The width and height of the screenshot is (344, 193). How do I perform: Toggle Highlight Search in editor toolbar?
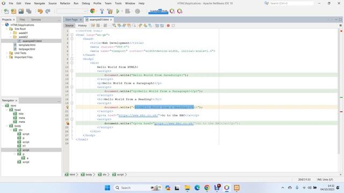click(x=129, y=26)
